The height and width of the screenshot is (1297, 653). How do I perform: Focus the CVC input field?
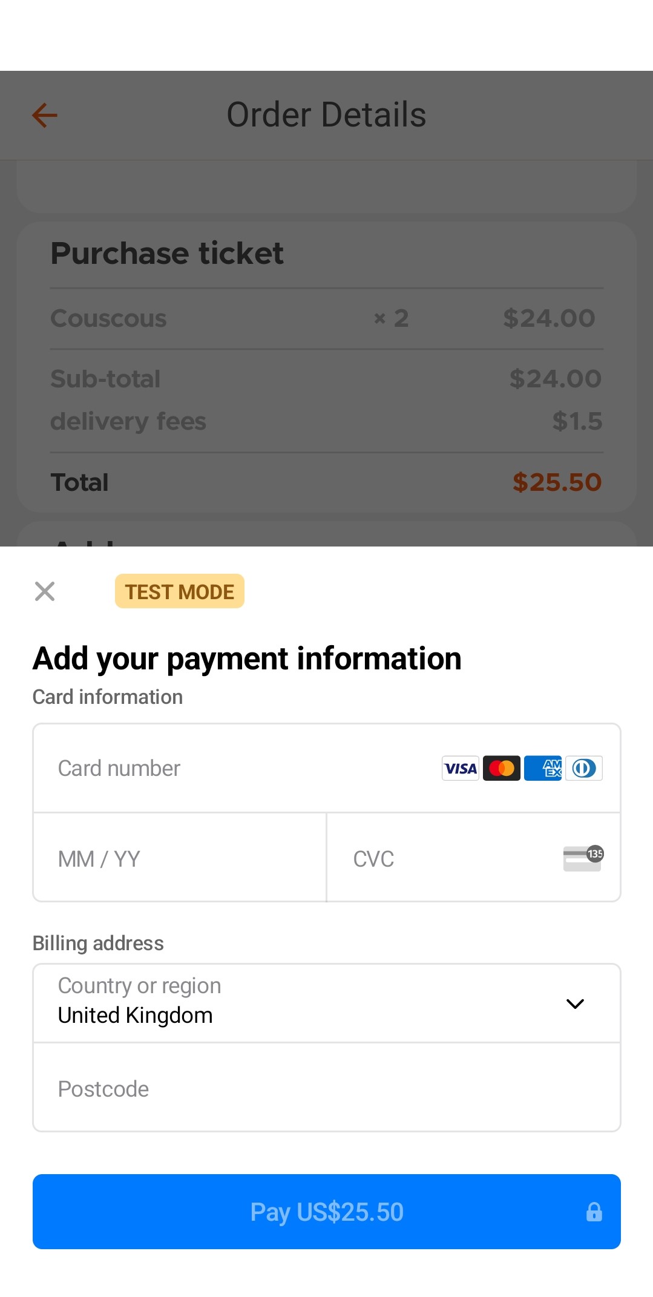coord(448,858)
